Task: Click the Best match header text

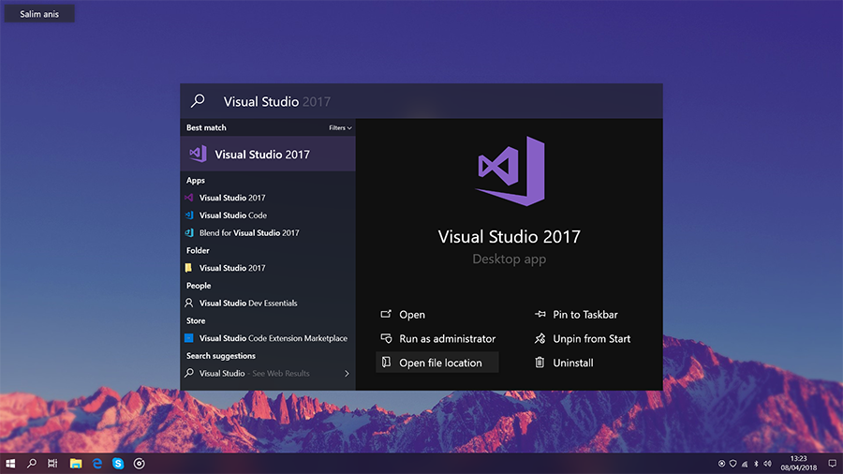Action: pyautogui.click(x=206, y=128)
